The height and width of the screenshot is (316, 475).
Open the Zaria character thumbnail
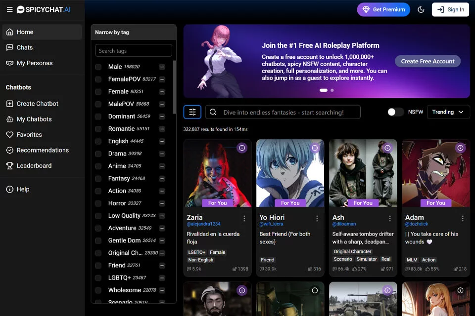pyautogui.click(x=217, y=173)
